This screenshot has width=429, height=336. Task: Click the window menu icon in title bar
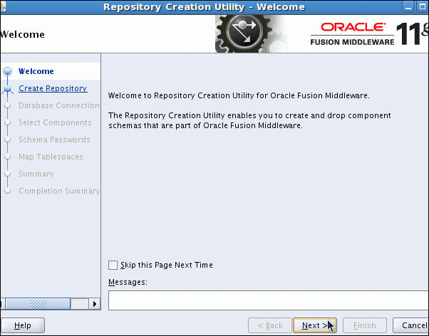(x=3, y=6)
